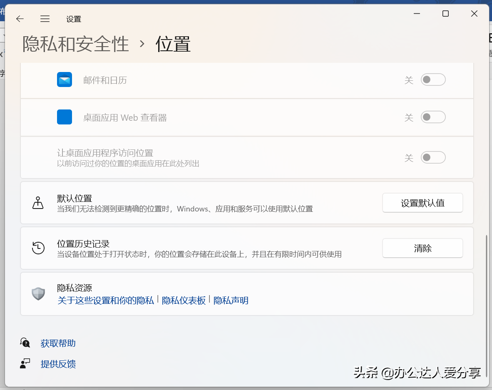This screenshot has width=492, height=390.
Task: Click 清除 to clear location history
Action: [422, 248]
